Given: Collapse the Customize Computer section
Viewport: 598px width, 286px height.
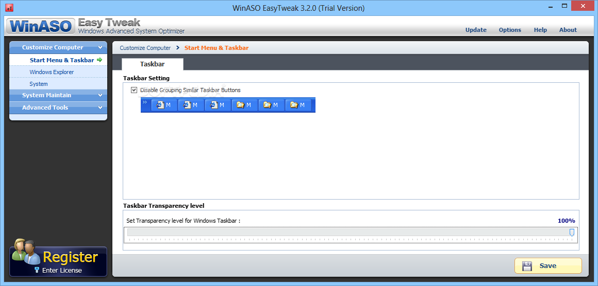Looking at the screenshot, I should point(58,47).
